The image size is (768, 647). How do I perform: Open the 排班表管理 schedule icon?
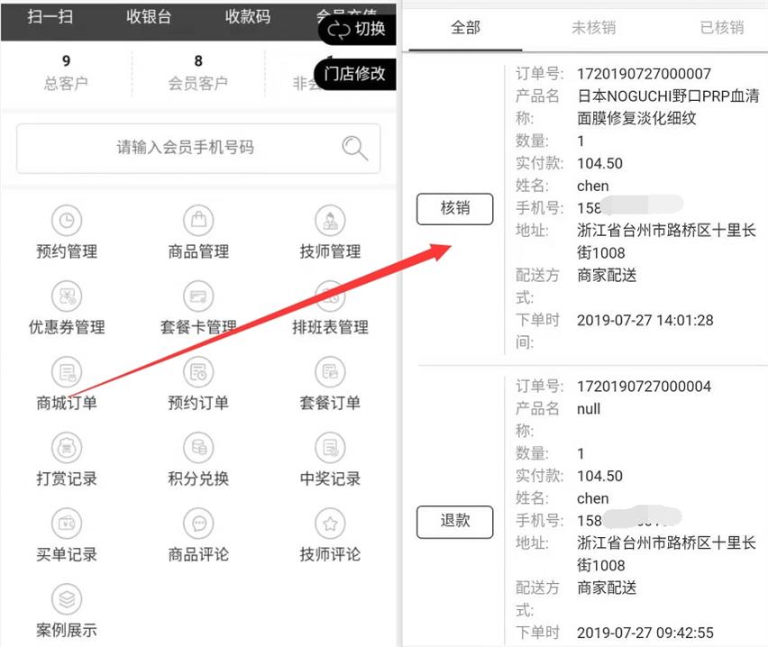click(330, 296)
